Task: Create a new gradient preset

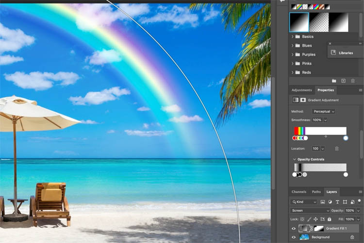Action: [x=343, y=81]
